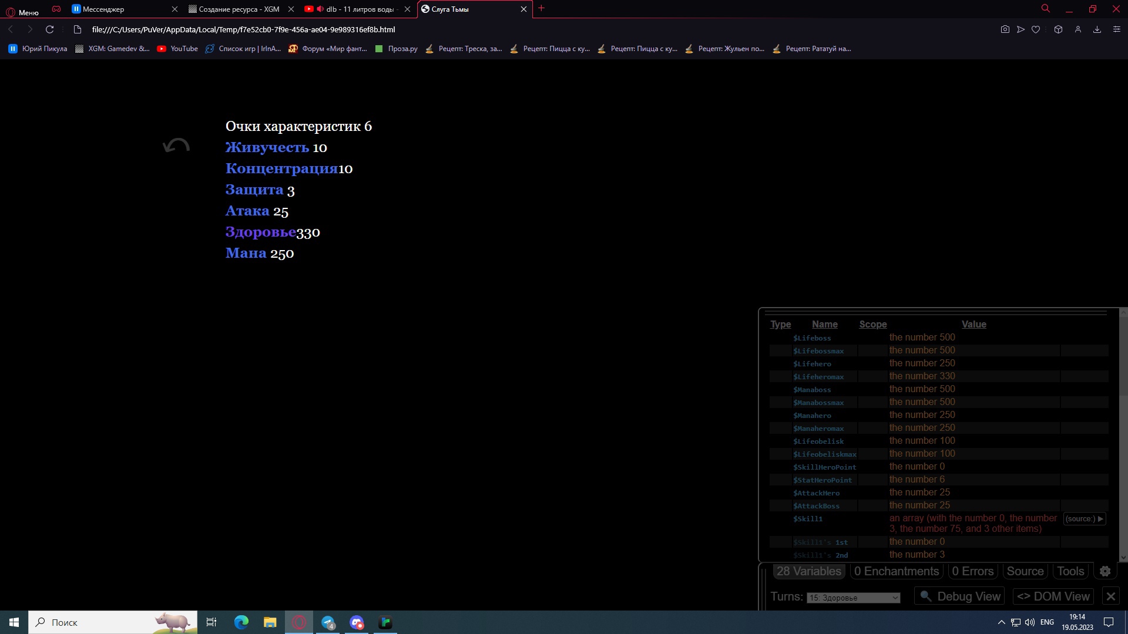The width and height of the screenshot is (1128, 634).
Task: Click the undo arrow in the story sidebar
Action: pyautogui.click(x=176, y=146)
